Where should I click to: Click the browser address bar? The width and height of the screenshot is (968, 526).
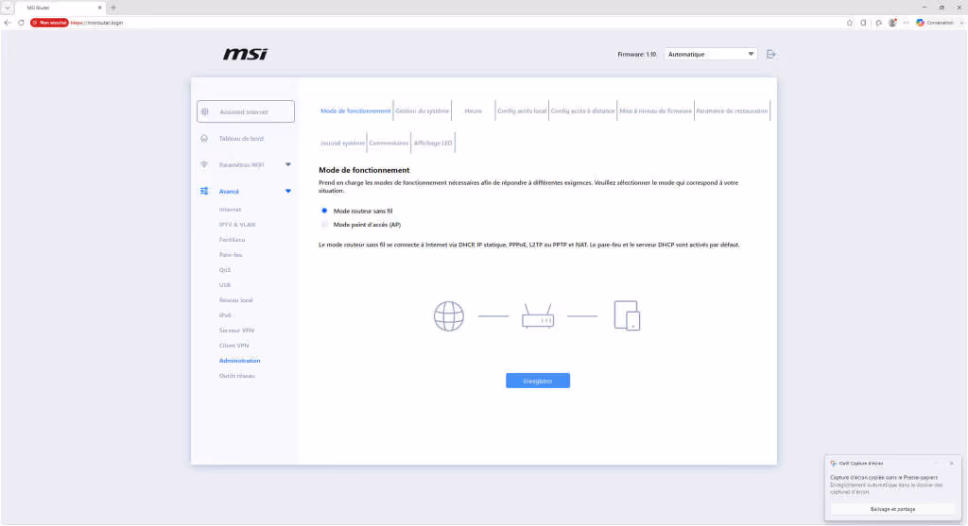(x=432, y=23)
